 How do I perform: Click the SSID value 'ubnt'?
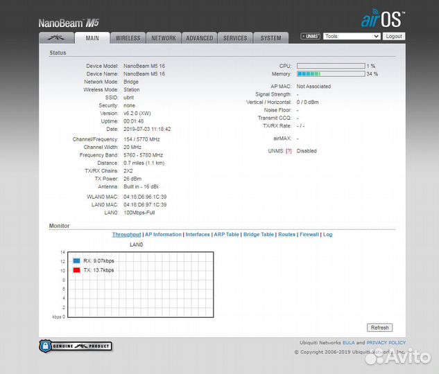[128, 98]
